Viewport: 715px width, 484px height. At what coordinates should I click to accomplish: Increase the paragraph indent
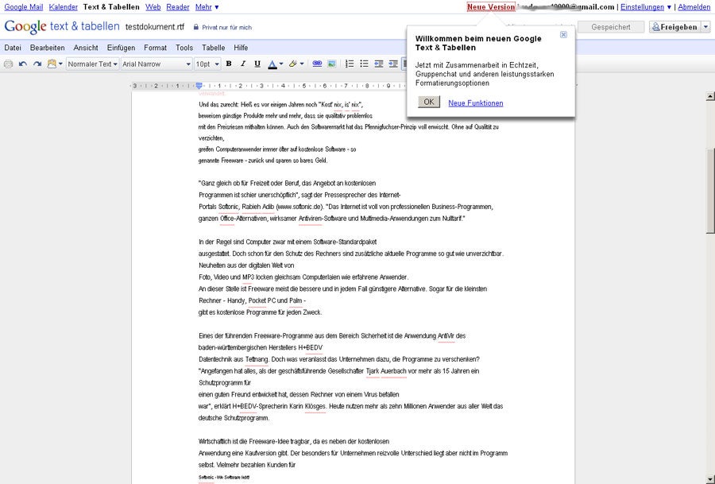[x=393, y=64]
